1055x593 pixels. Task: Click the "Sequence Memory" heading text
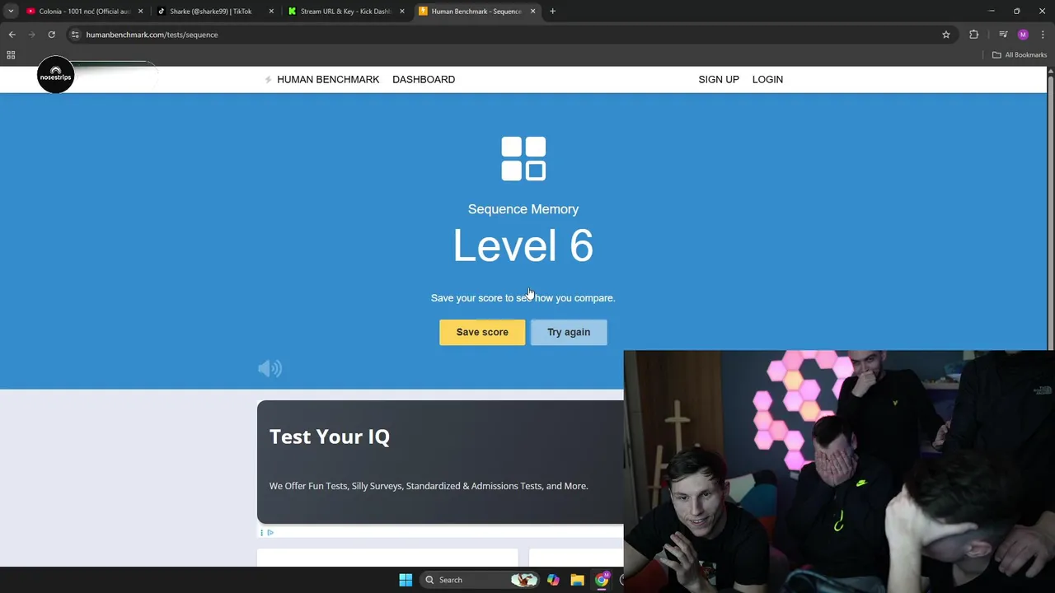523,209
